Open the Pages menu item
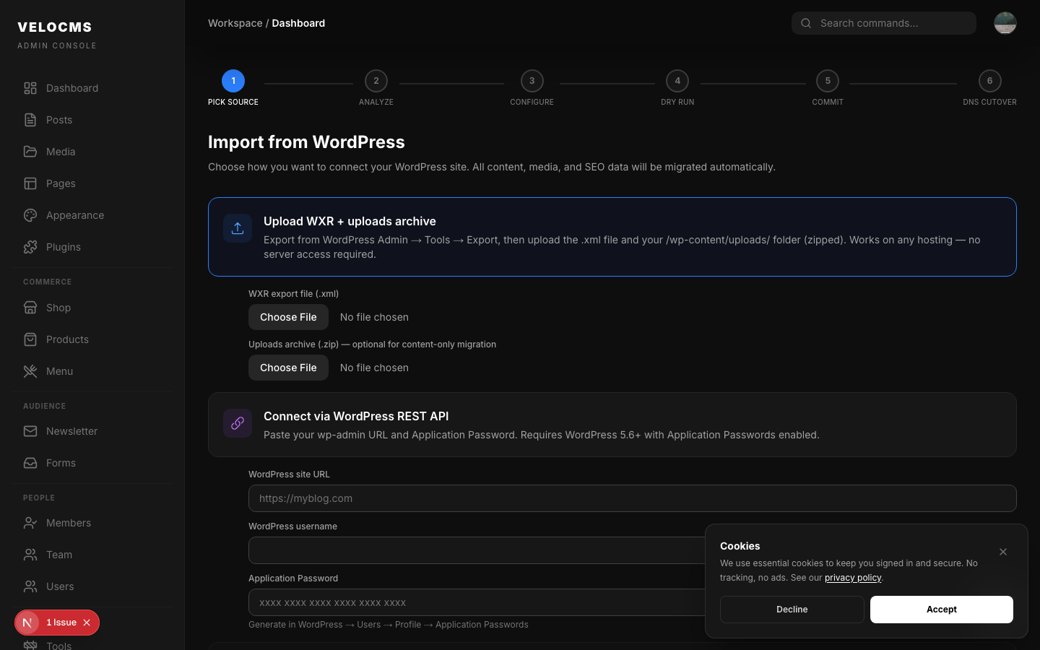The height and width of the screenshot is (650, 1040). 61,183
